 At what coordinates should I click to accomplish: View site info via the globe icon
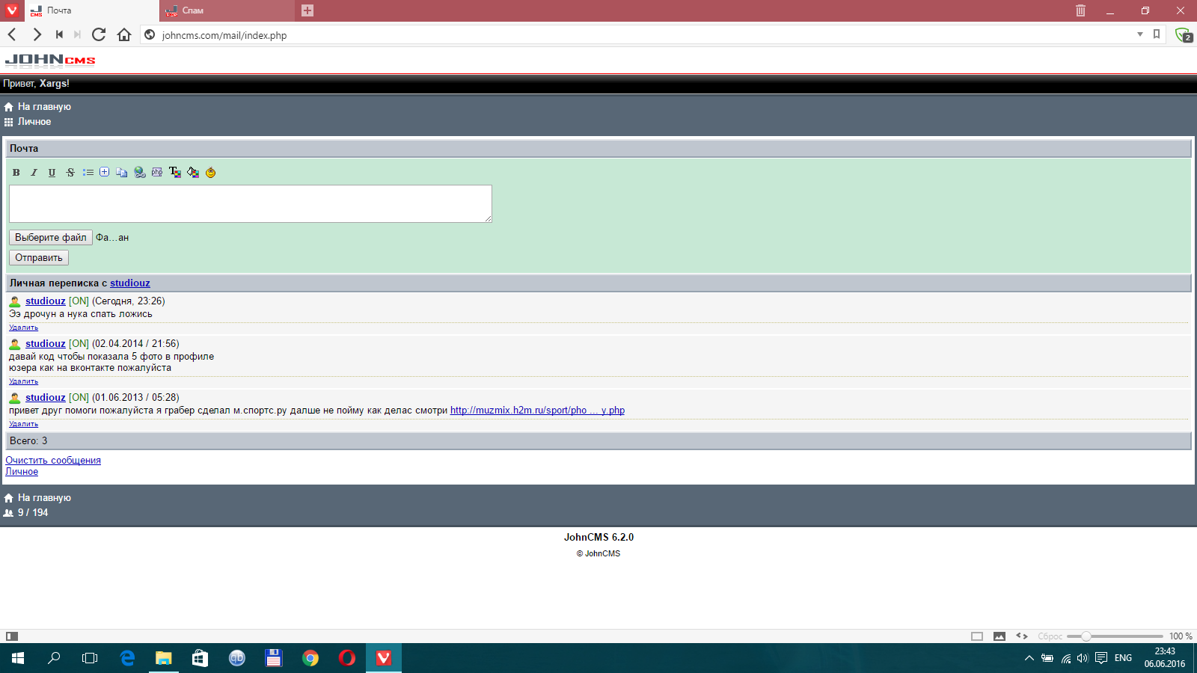150,35
